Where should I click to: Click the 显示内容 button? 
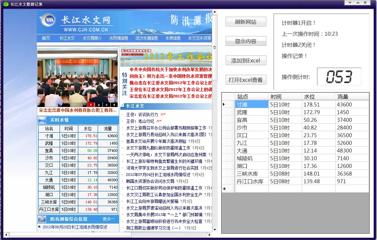(x=246, y=41)
